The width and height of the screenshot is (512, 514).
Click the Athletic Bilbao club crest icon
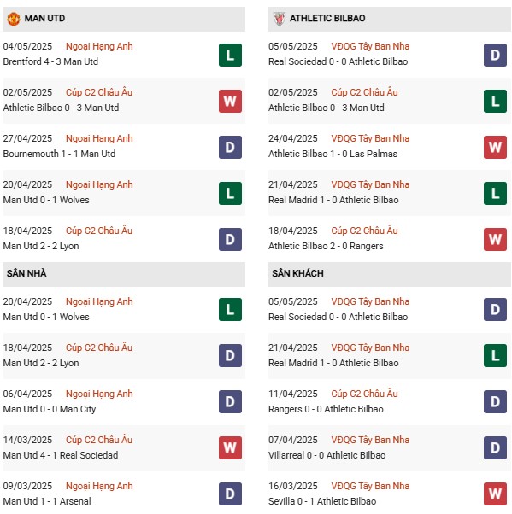pyautogui.click(x=280, y=19)
